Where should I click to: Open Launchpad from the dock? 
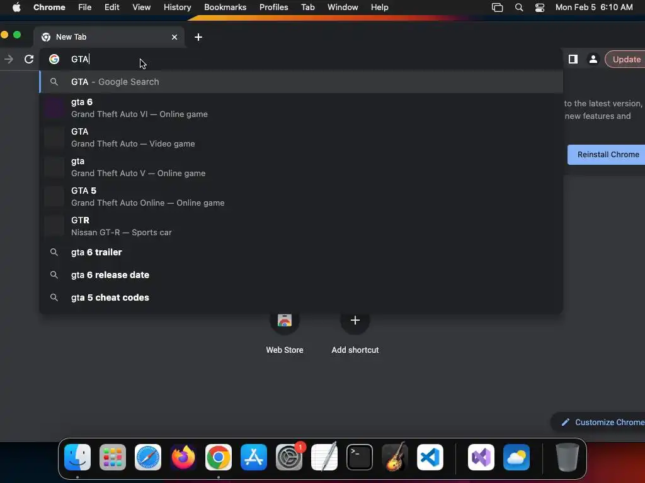(x=113, y=457)
